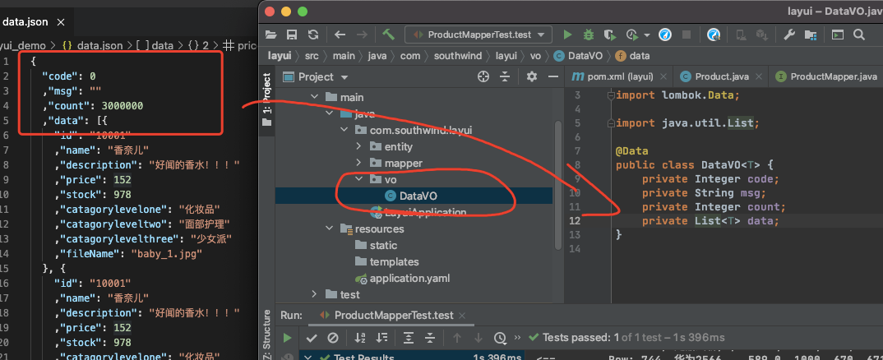Click the blue gauge icon right of Stop

coord(714,35)
